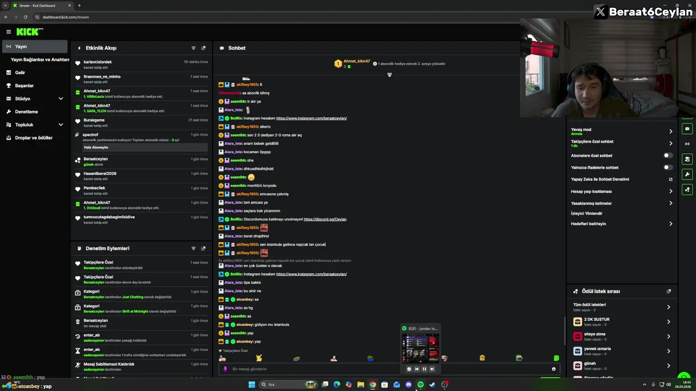The image size is (696, 391).
Task: Click the broadcast signal icon in right sidebar
Action: (687, 144)
